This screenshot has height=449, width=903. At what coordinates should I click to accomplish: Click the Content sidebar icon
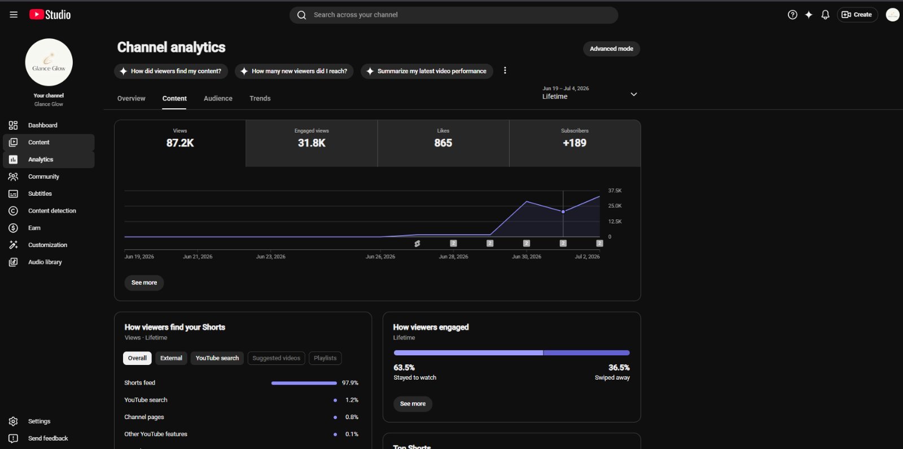point(13,142)
